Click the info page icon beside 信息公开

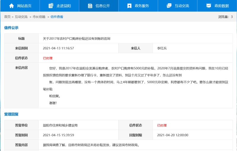tap(90, 6)
